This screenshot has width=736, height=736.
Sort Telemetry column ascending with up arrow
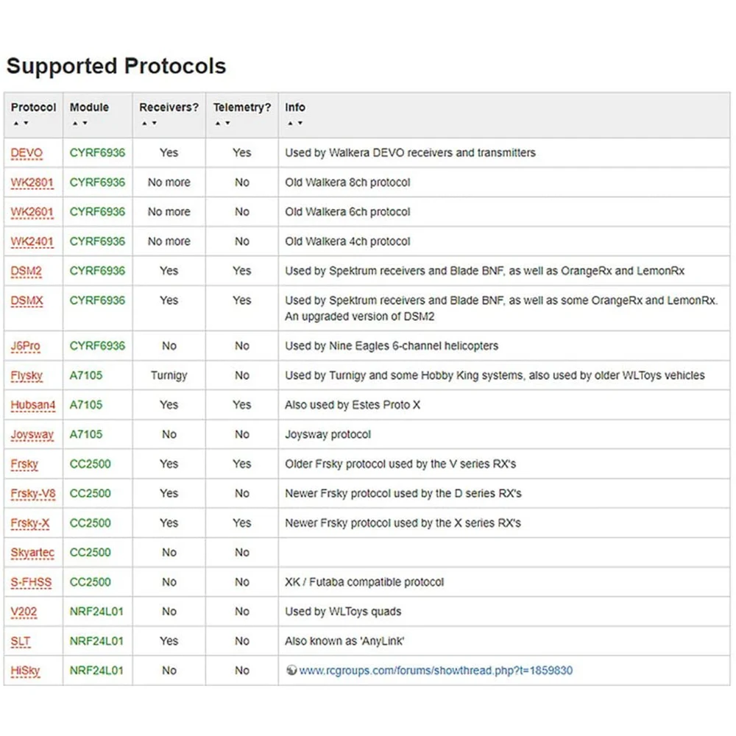tap(218, 124)
